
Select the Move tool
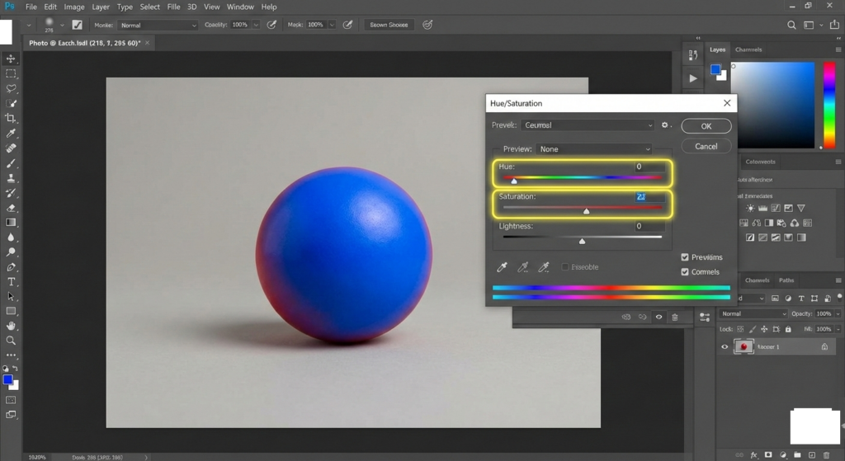11,59
